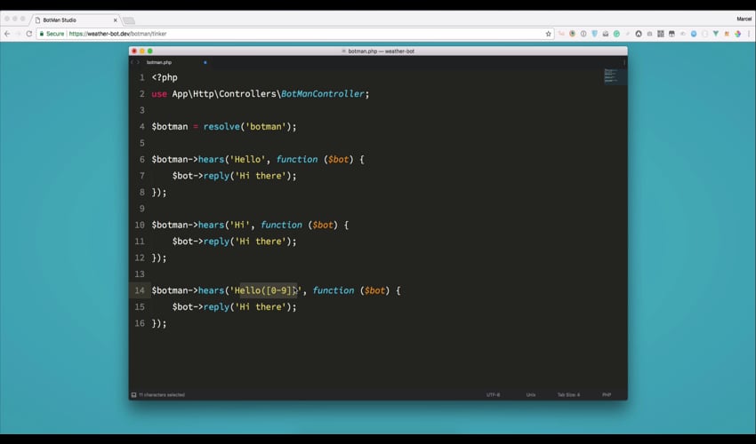Toggle the side bar icon in the status bar
756x444 pixels.
point(133,395)
